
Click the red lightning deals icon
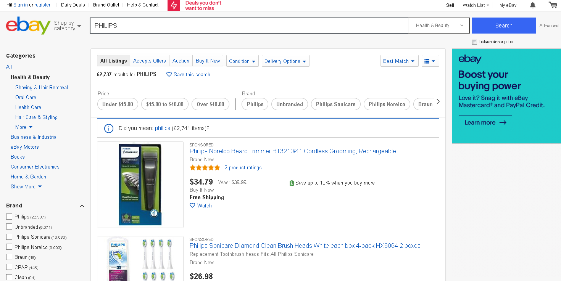coord(174,5)
